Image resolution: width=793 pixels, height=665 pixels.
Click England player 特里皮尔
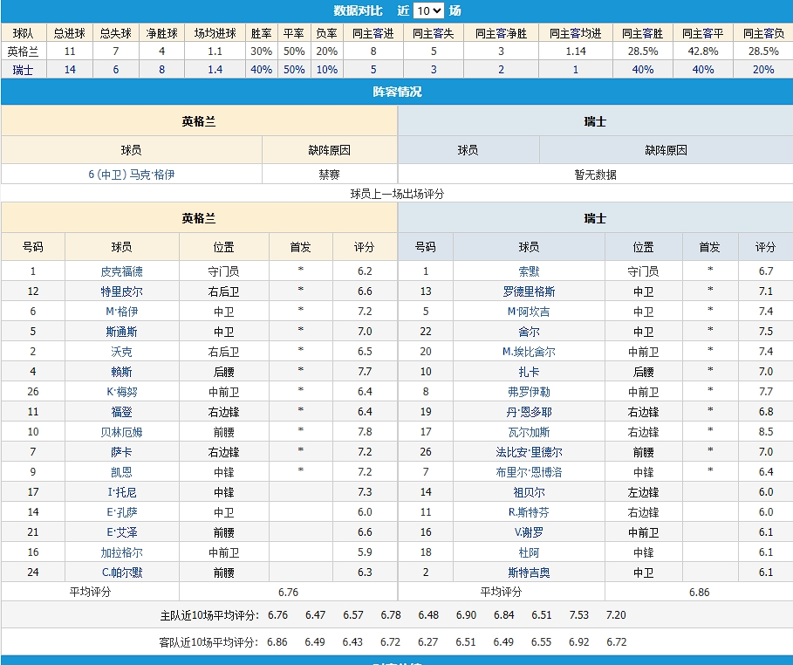point(121,291)
